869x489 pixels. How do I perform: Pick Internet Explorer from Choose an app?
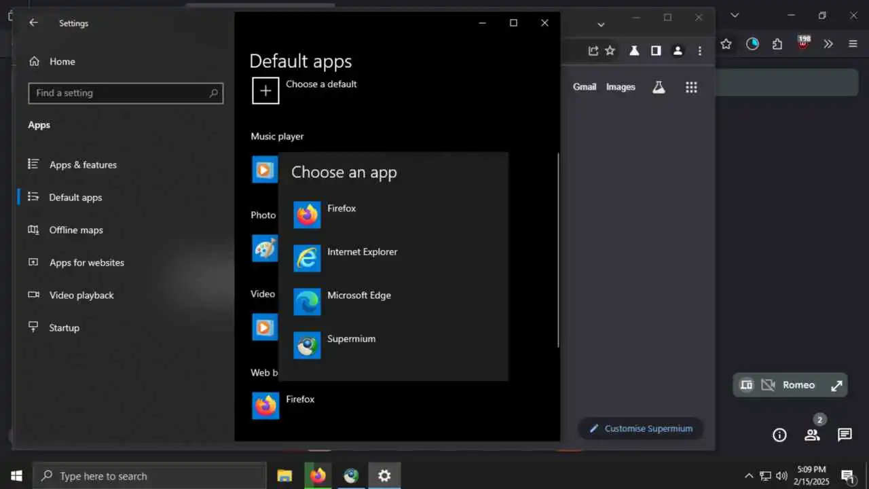tap(393, 258)
